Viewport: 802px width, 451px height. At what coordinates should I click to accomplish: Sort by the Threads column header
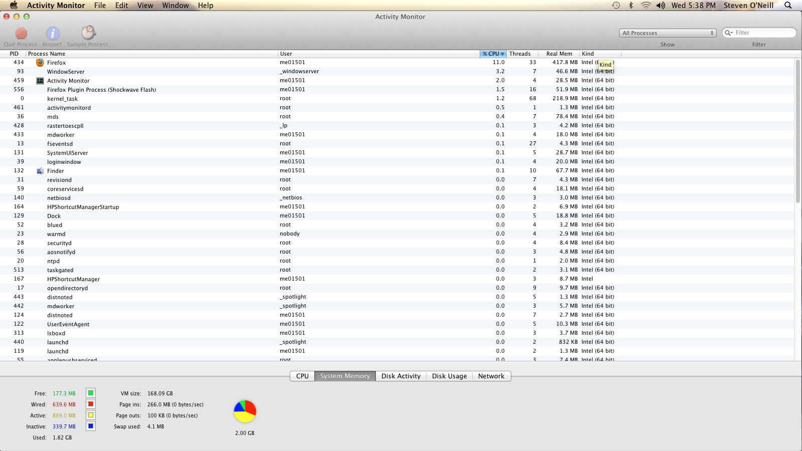[522, 54]
